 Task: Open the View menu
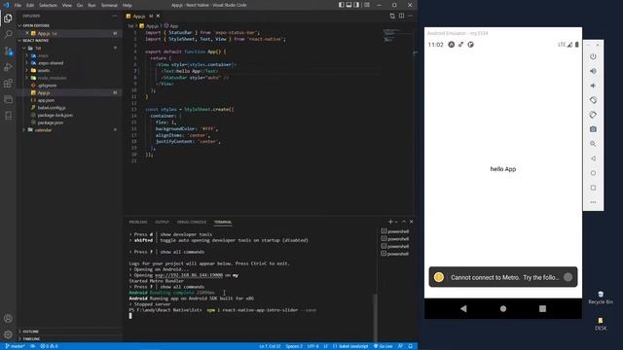67,5
